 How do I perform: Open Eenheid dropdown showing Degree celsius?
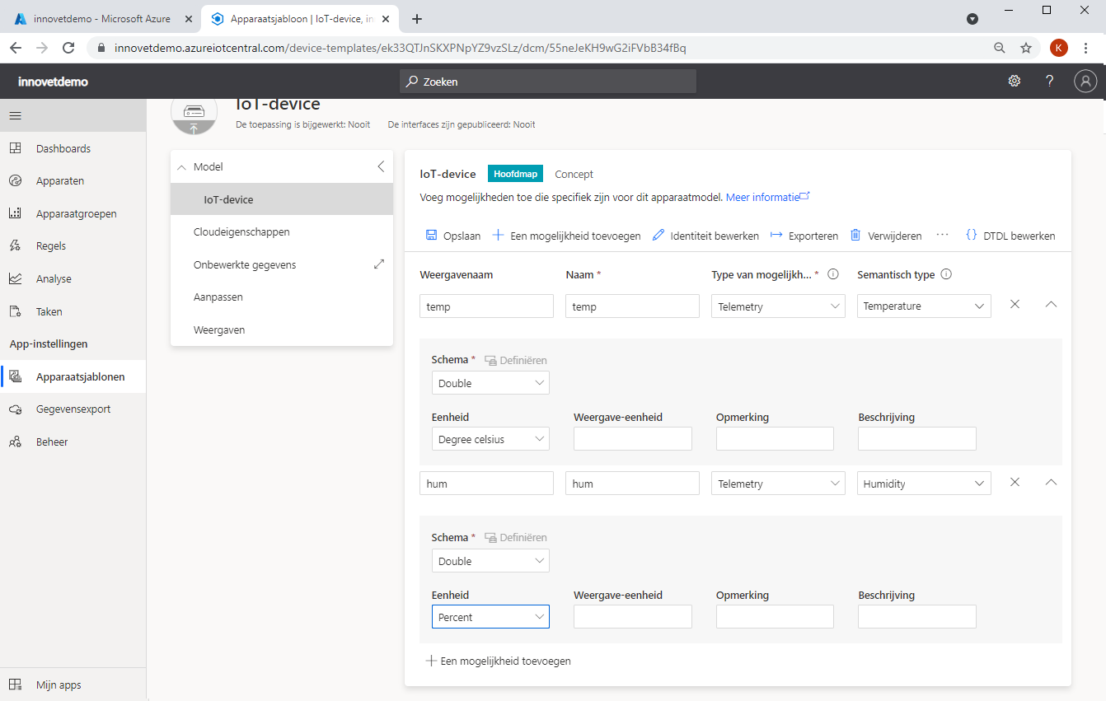tap(490, 439)
